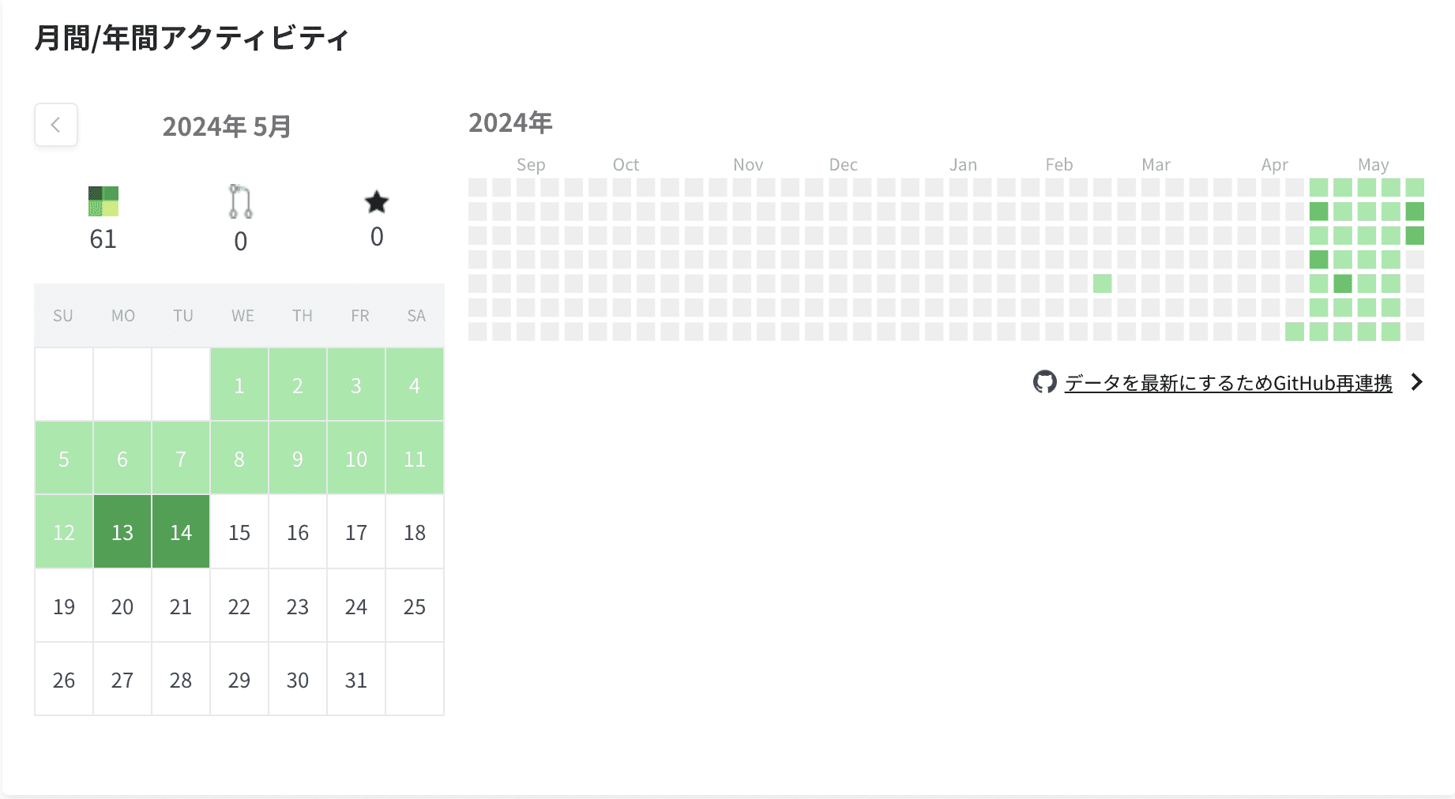The image size is (1455, 799).
Task: Click calendar day 26
Action: 64,680
